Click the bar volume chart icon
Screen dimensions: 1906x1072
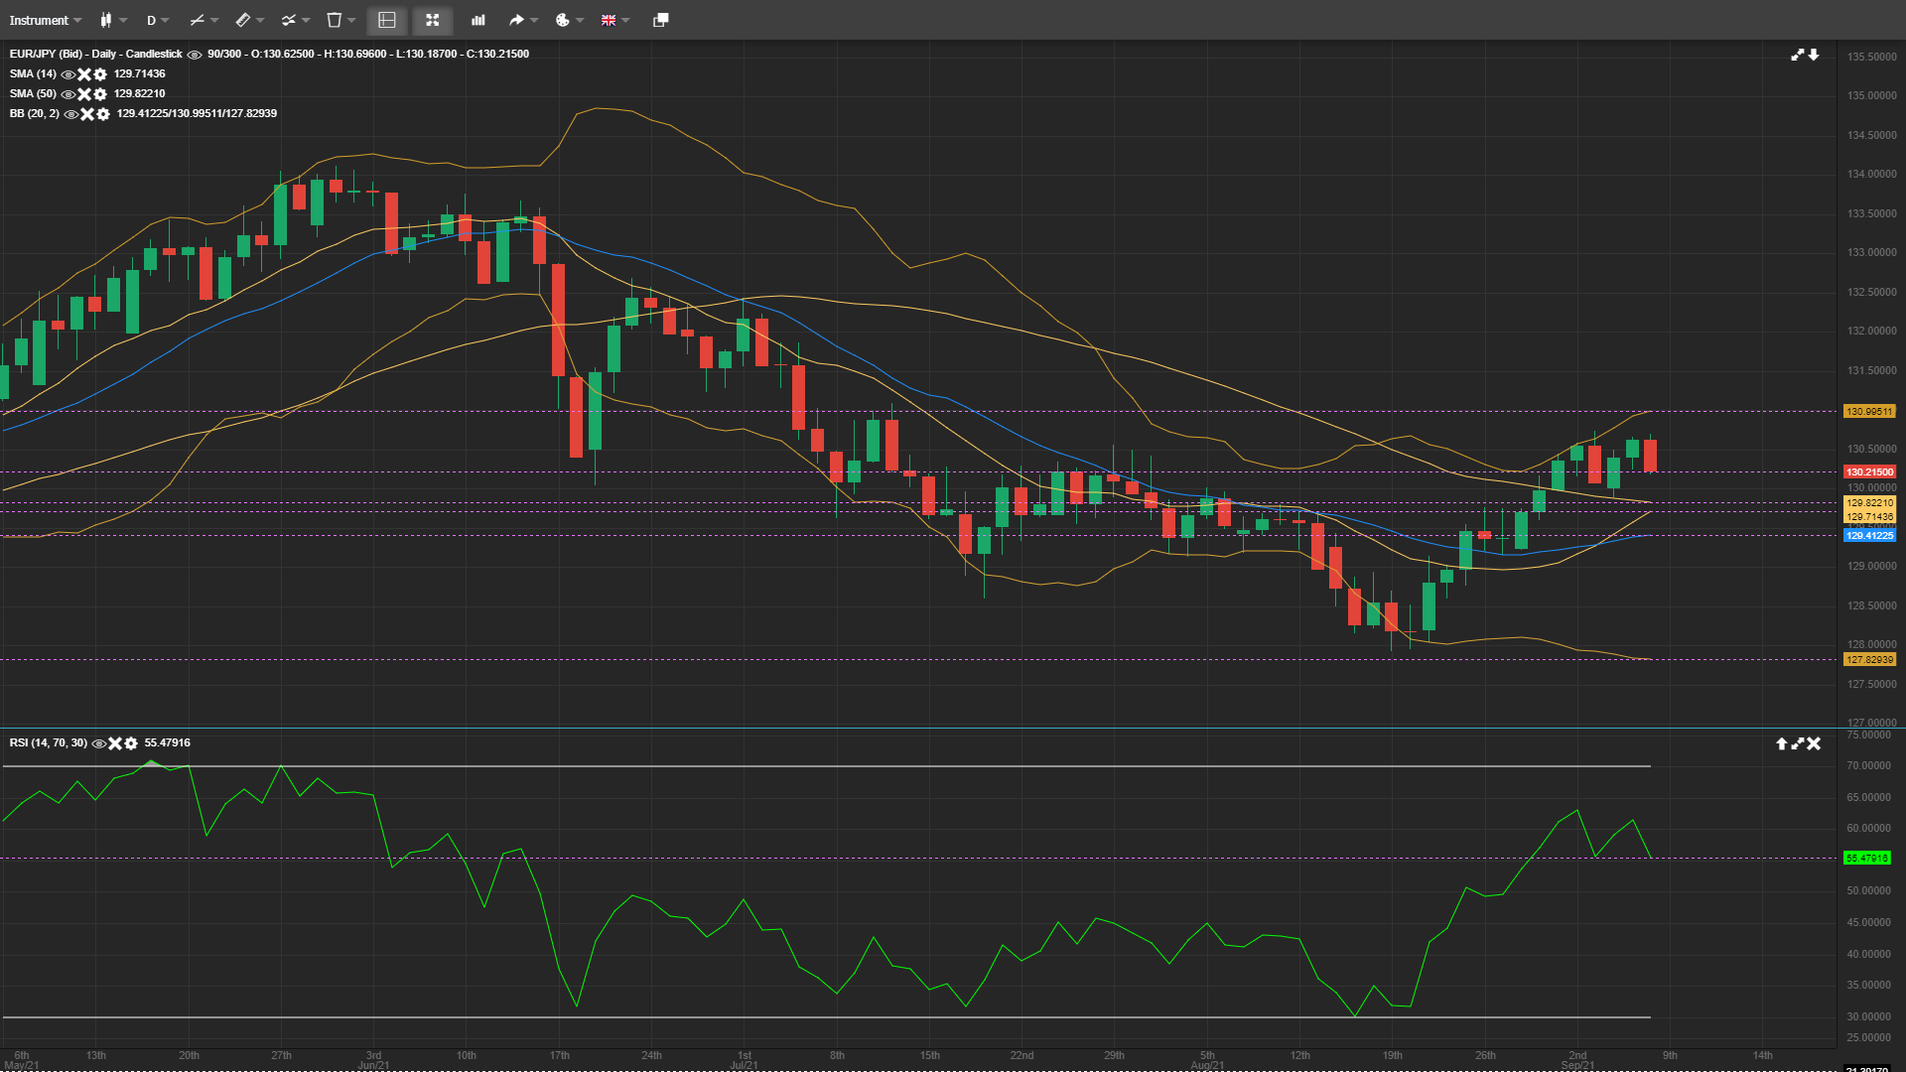tap(478, 20)
